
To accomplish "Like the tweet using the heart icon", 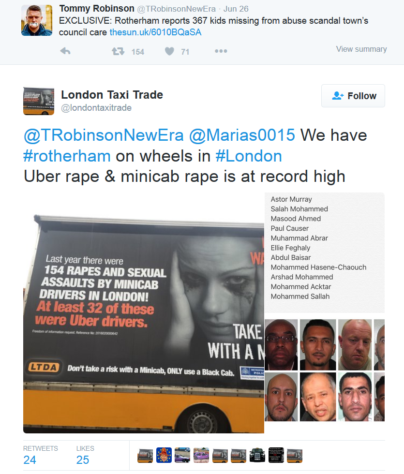I will point(169,51).
